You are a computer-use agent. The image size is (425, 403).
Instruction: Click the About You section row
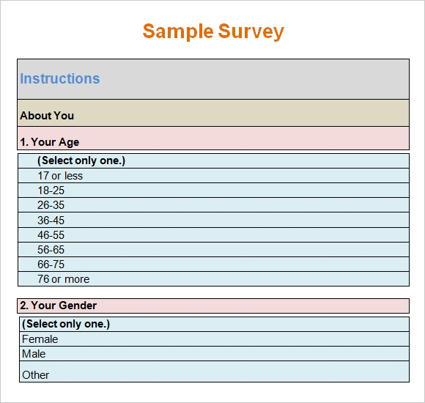point(213,113)
